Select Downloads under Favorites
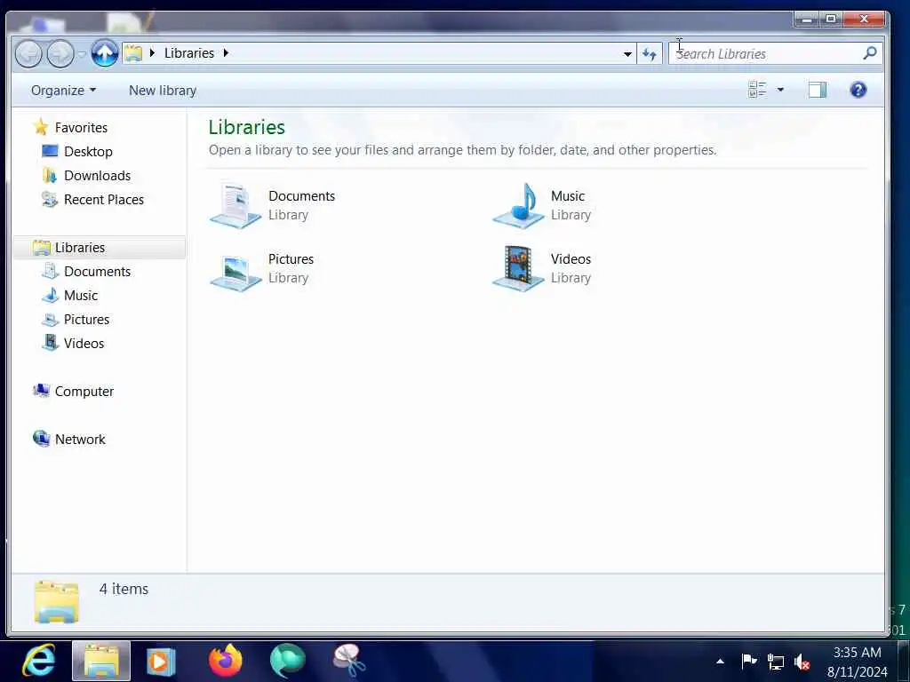The width and height of the screenshot is (910, 682). coord(97,175)
